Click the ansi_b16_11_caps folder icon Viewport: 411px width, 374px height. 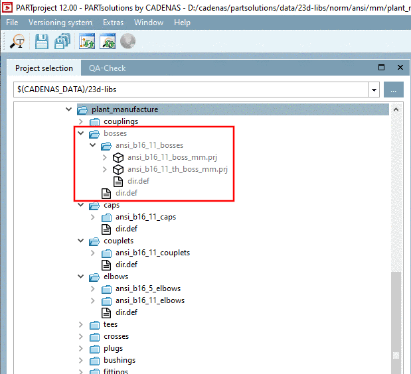point(106,218)
